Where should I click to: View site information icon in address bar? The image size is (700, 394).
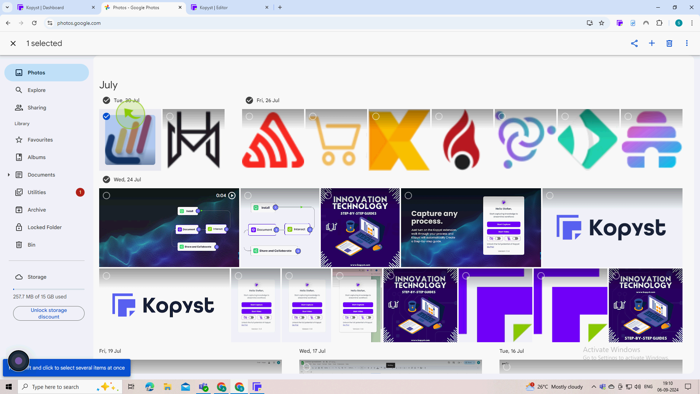[50, 23]
